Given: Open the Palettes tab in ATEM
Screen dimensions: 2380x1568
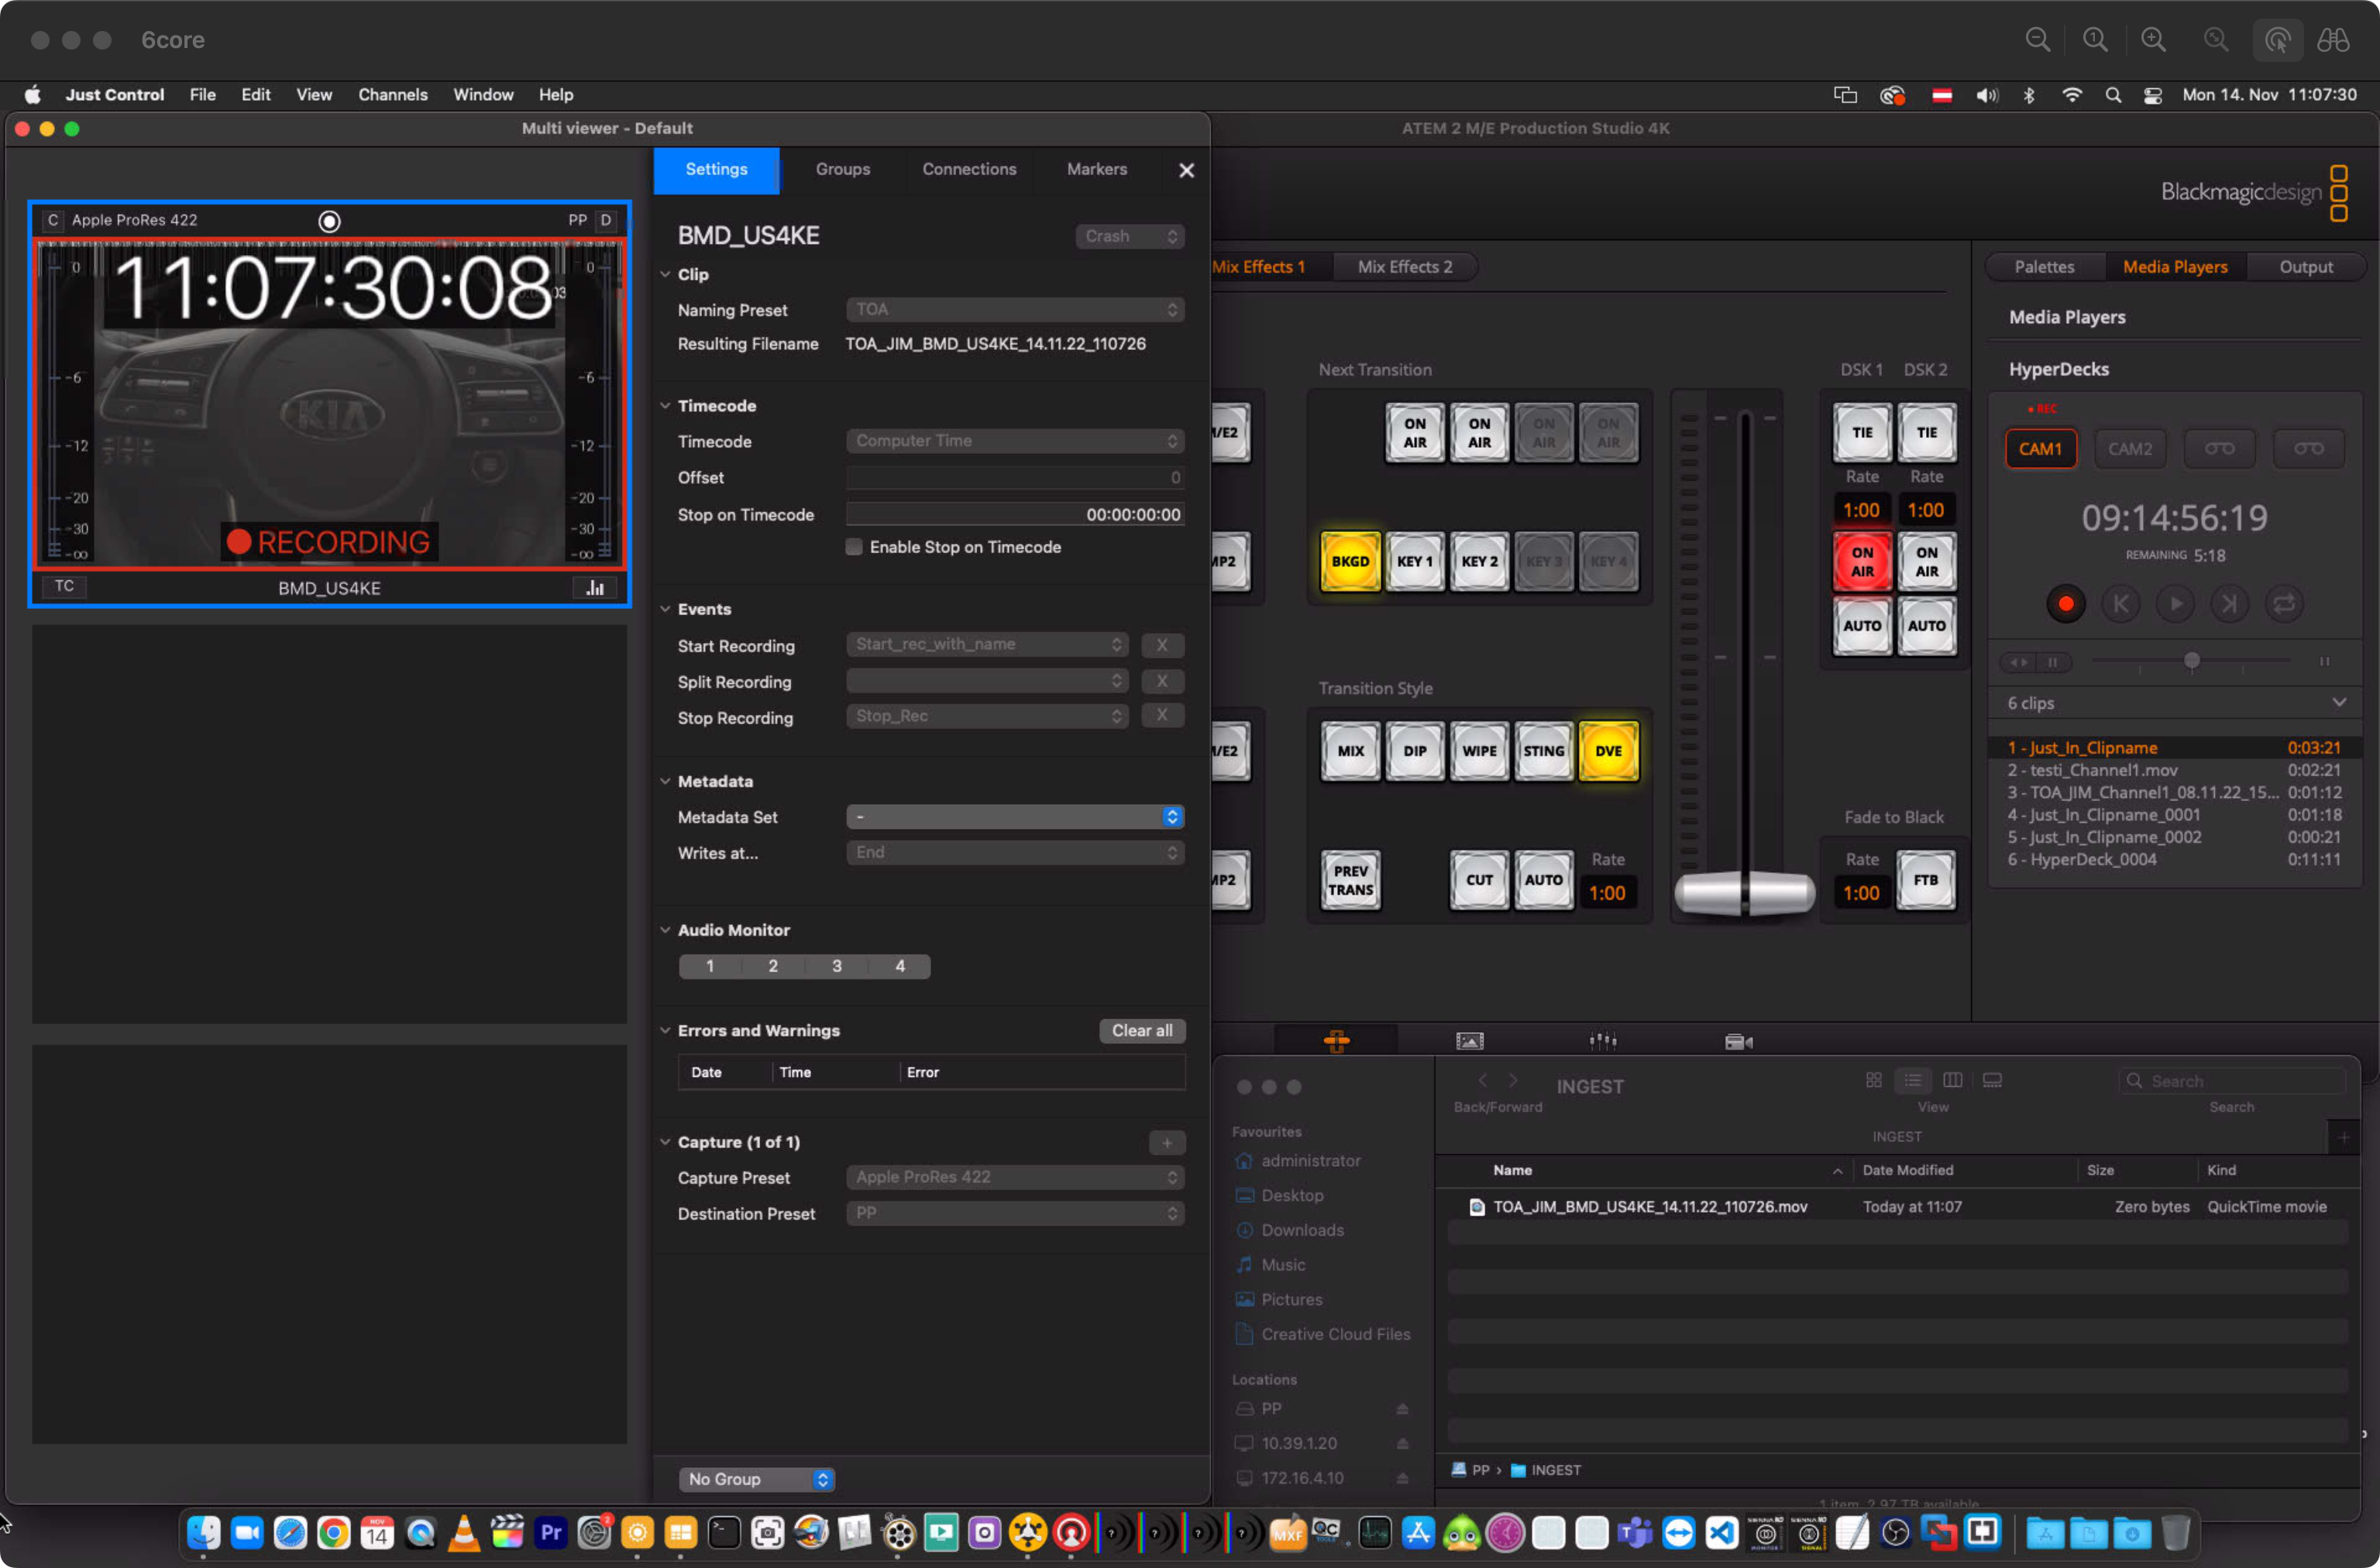Looking at the screenshot, I should 2044,267.
